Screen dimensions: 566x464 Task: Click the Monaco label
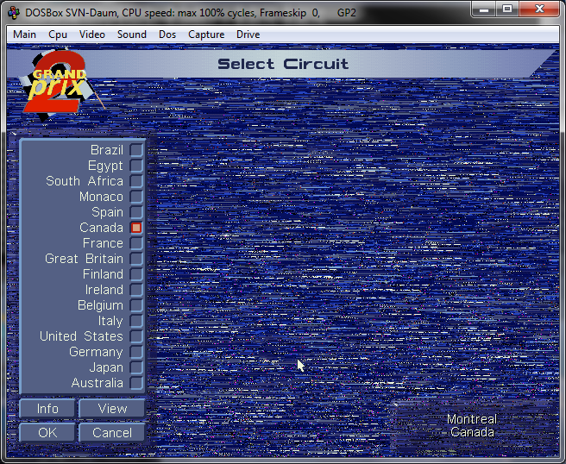(x=101, y=197)
